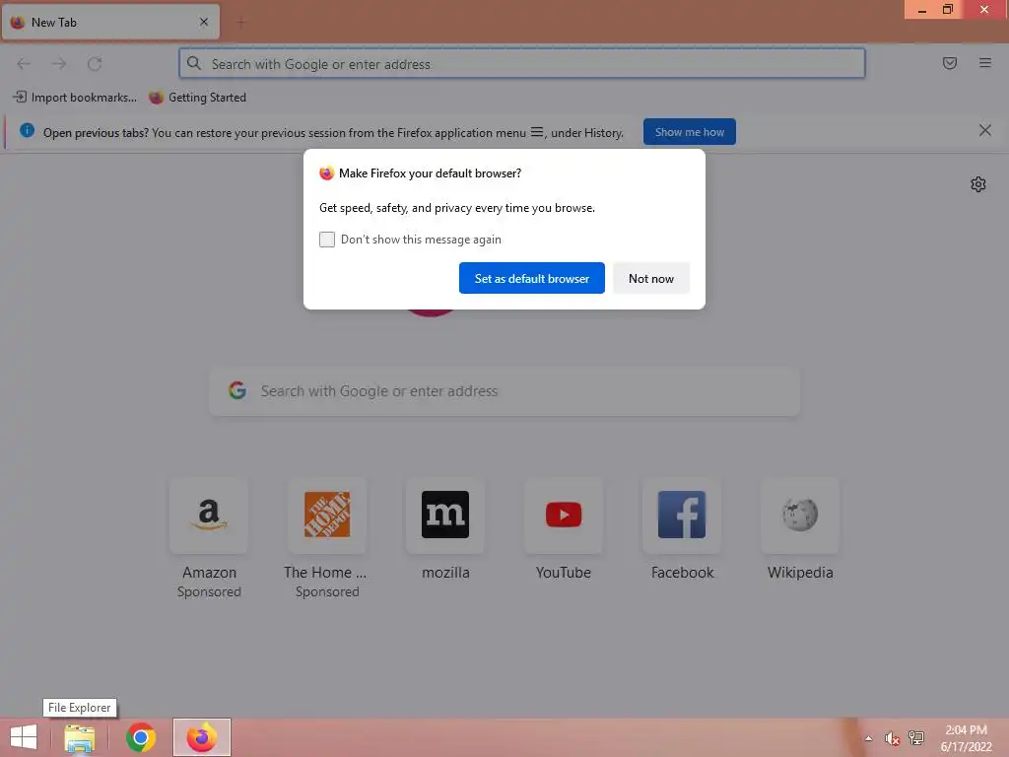Viewport: 1009px width, 757px height.
Task: Click the Firefox taskbar icon
Action: pos(201,737)
